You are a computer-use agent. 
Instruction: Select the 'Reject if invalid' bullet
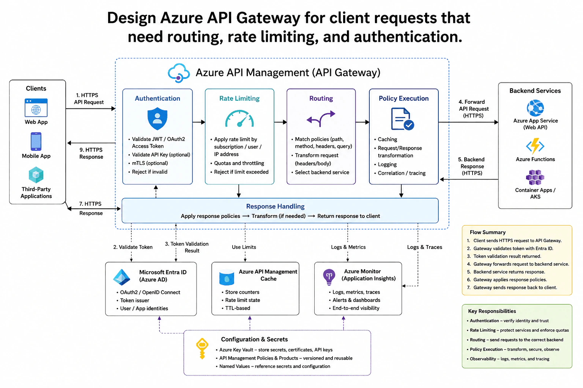click(148, 172)
